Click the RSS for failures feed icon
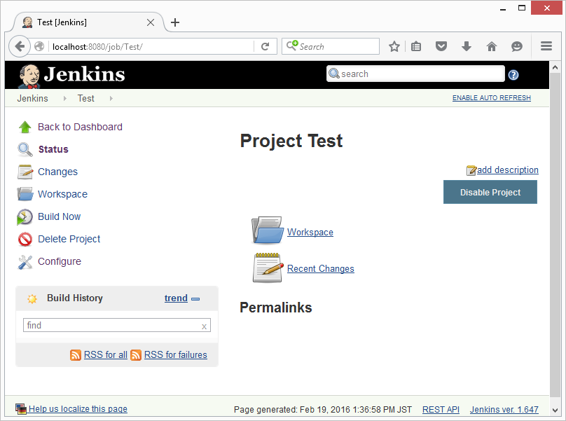The height and width of the screenshot is (421, 566). (136, 355)
